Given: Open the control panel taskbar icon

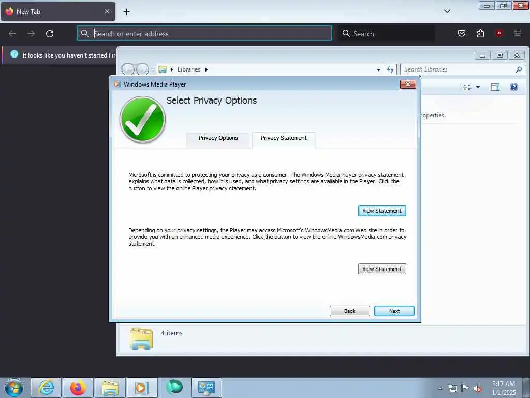Looking at the screenshot, I should pyautogui.click(x=207, y=388).
